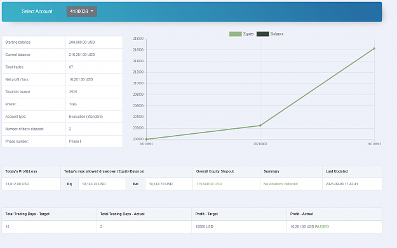
Task: Click the 20210903 equity data point
Action: pyautogui.click(x=374, y=49)
